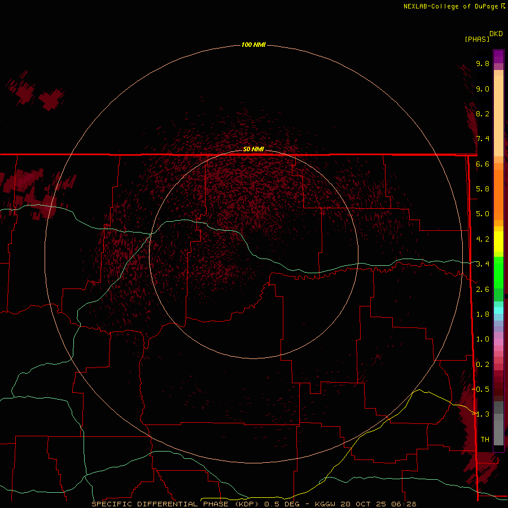This screenshot has height=508, width=508.
Task: Click the -1.3 scale value
Action: click(481, 414)
